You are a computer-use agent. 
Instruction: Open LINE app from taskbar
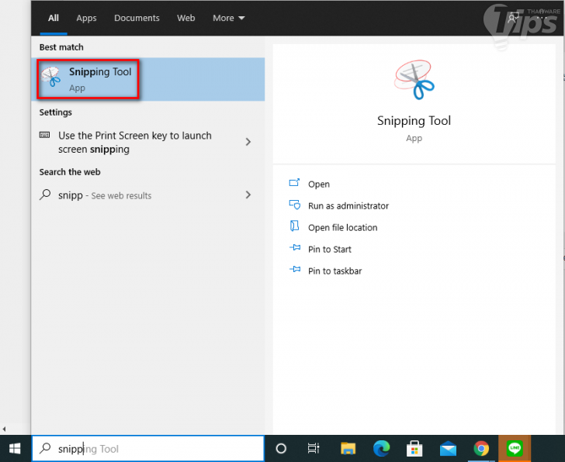(x=515, y=448)
